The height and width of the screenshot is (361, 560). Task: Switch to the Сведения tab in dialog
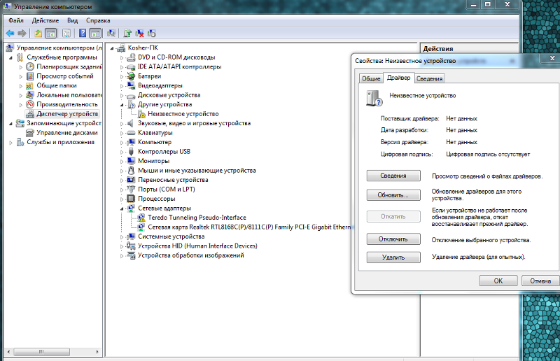click(x=429, y=78)
